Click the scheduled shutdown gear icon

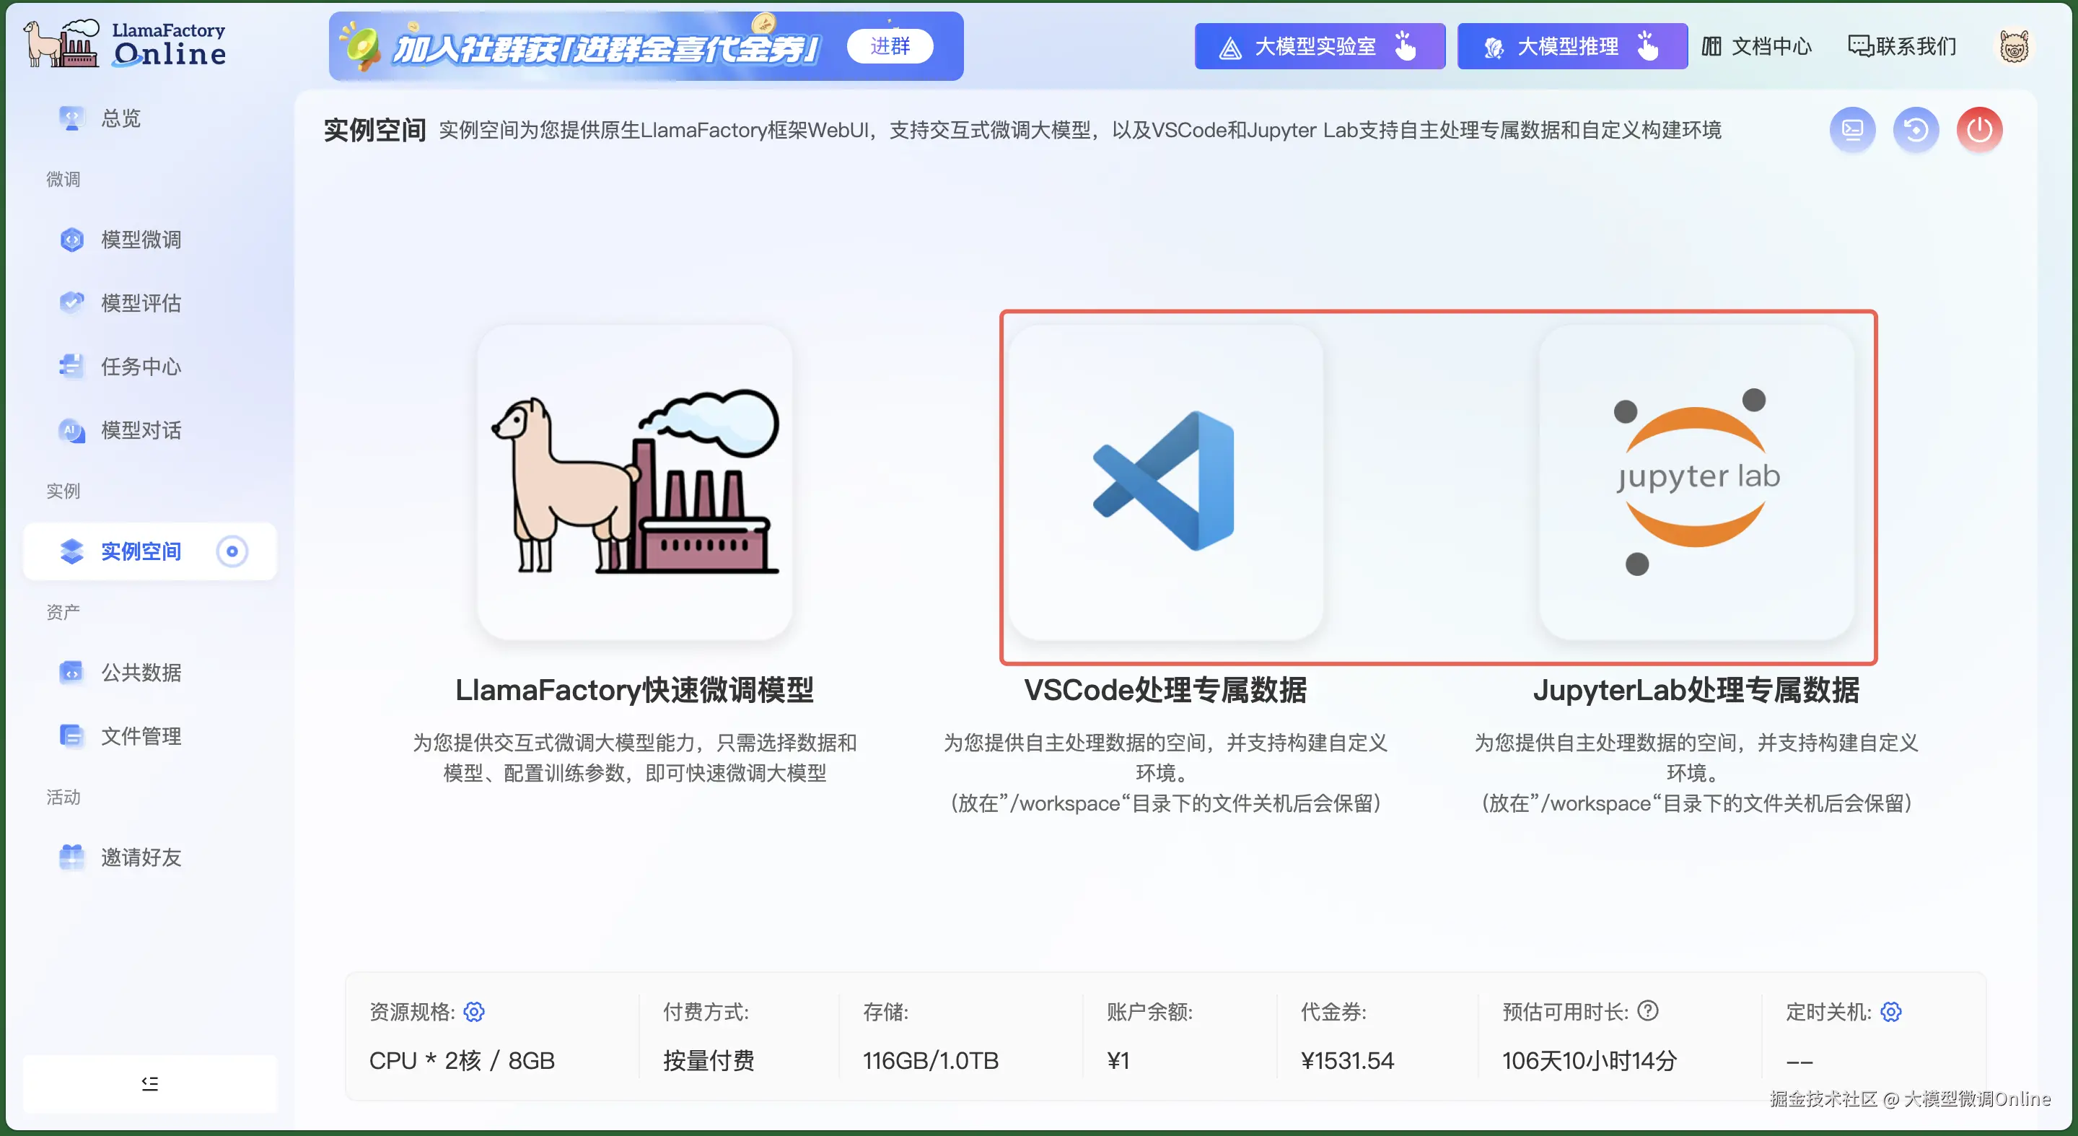(x=1891, y=1012)
